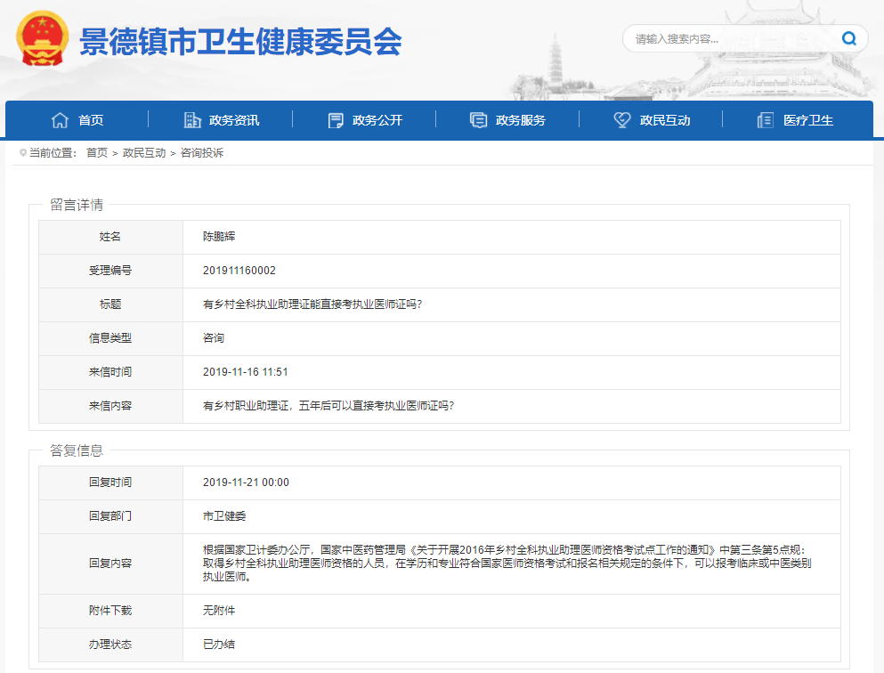Click the document icon for 政务公开
Screen dimensions: 884x673
(x=336, y=120)
